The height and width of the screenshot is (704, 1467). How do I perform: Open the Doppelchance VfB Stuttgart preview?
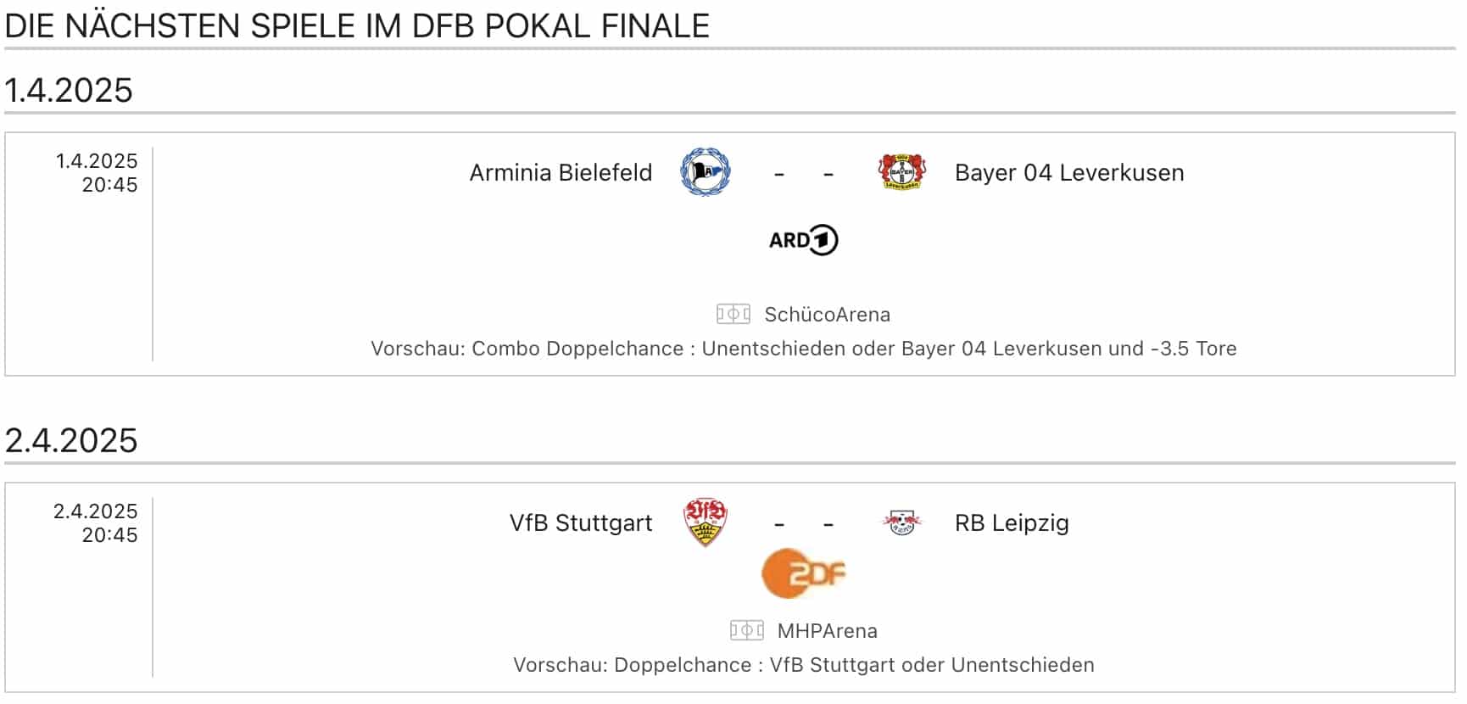(804, 665)
